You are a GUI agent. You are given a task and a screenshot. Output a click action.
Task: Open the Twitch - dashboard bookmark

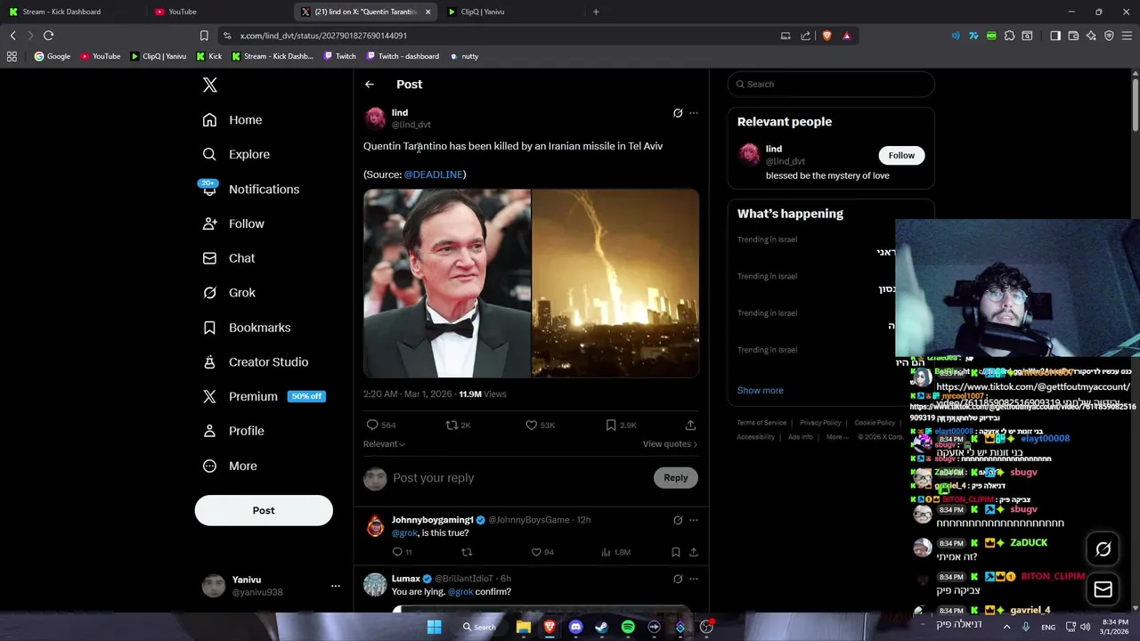(402, 56)
